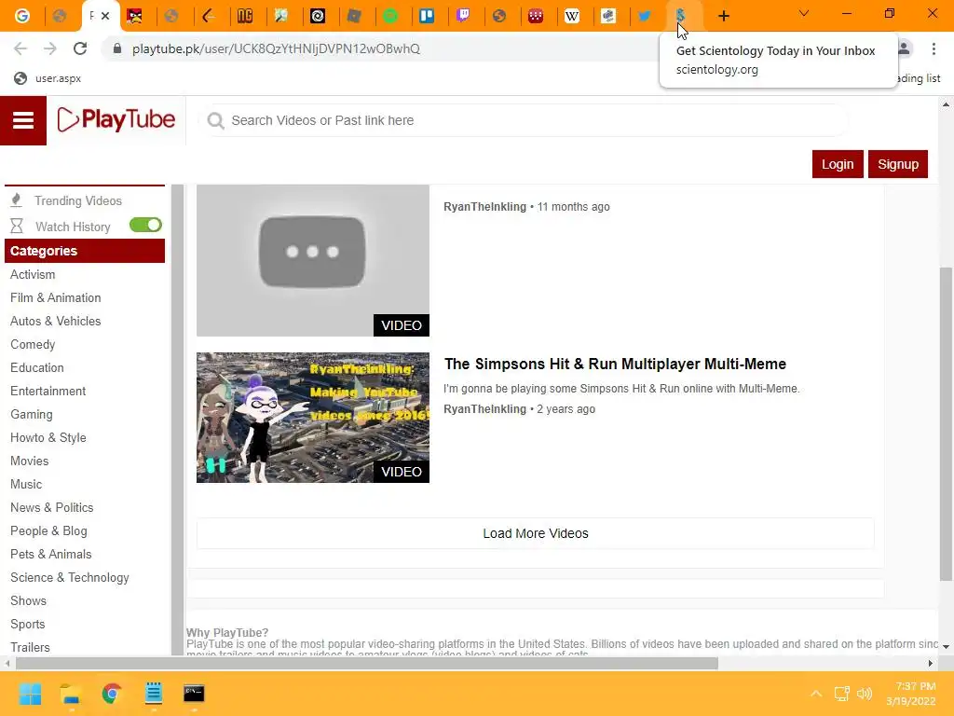Open tab search dropdown chevron
The height and width of the screenshot is (716, 954).
click(804, 13)
